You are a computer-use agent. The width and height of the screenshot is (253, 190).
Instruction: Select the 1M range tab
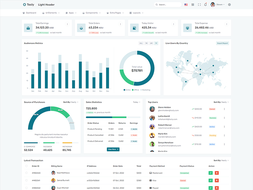146,43
